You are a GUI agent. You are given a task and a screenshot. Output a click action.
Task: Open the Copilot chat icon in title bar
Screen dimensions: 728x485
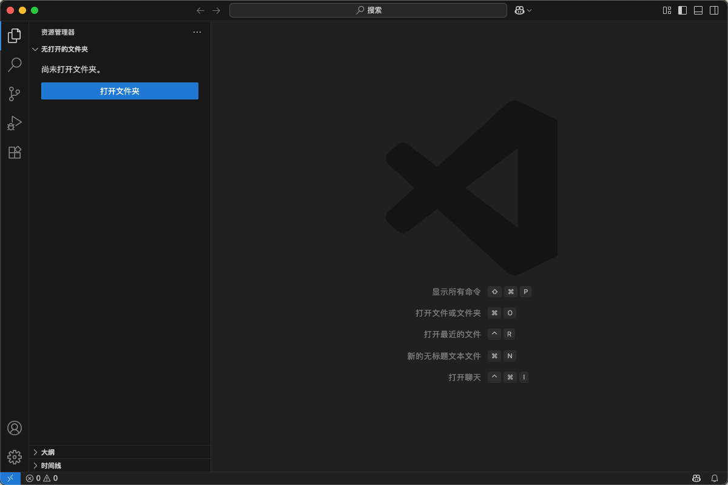[x=519, y=10]
